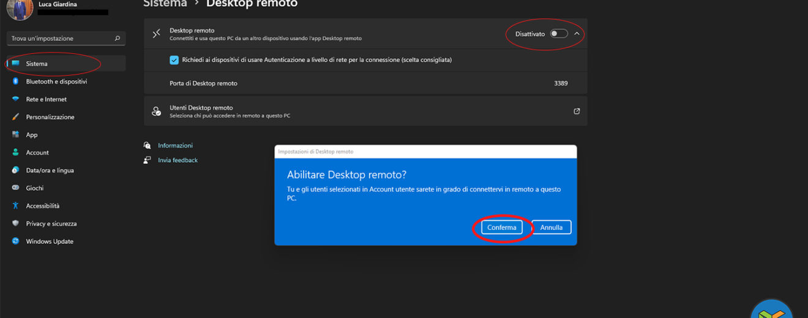Click the Bluetooth e dispositivi icon
808x318 pixels.
[x=15, y=81]
